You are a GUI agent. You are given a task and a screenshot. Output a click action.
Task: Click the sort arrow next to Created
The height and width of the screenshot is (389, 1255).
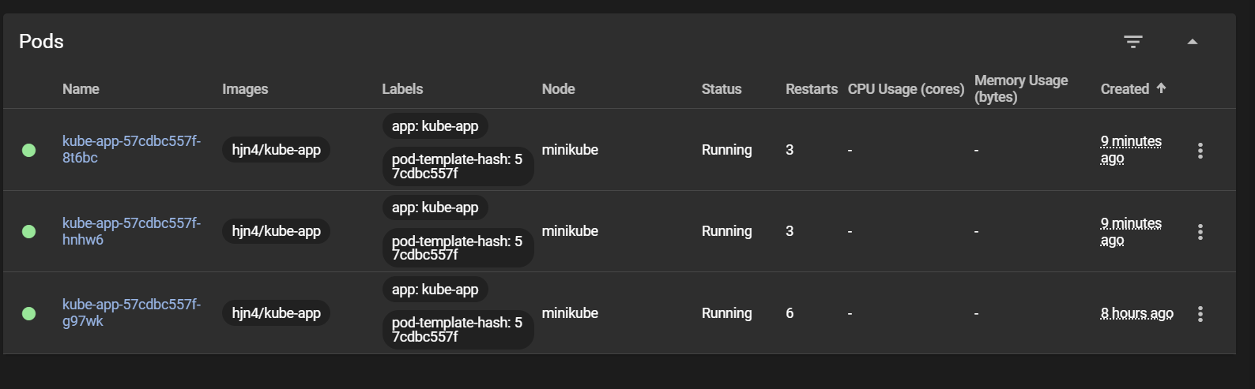click(x=1161, y=88)
